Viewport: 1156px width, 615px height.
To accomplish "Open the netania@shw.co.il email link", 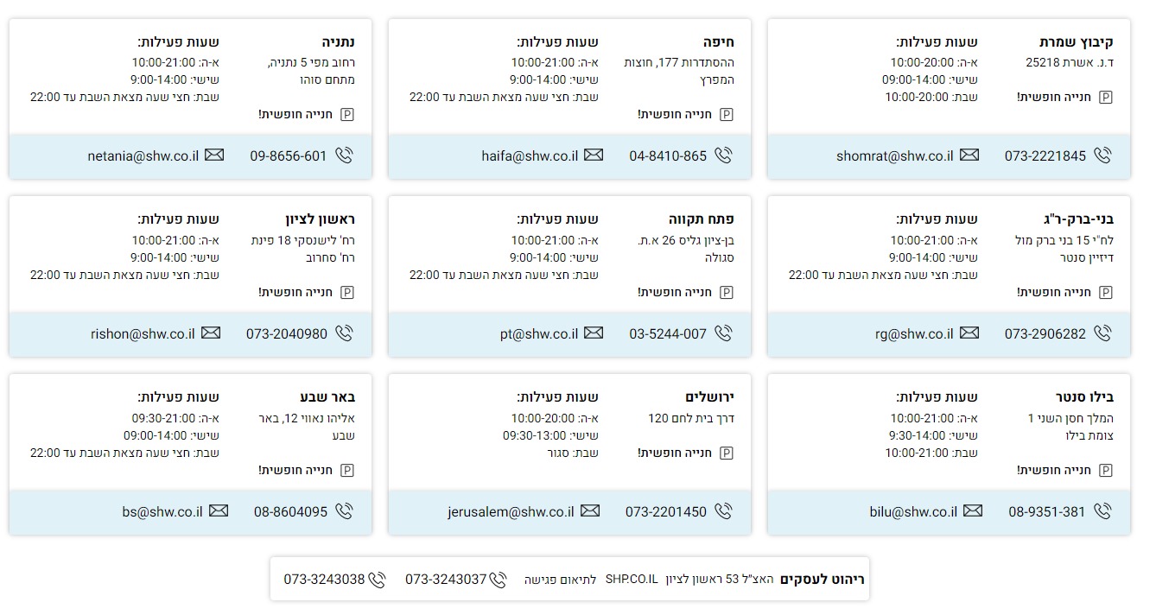I will pyautogui.click(x=143, y=155).
